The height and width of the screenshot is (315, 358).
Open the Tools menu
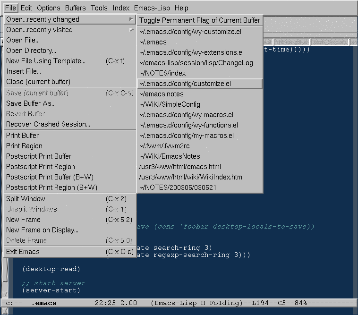[x=99, y=8]
